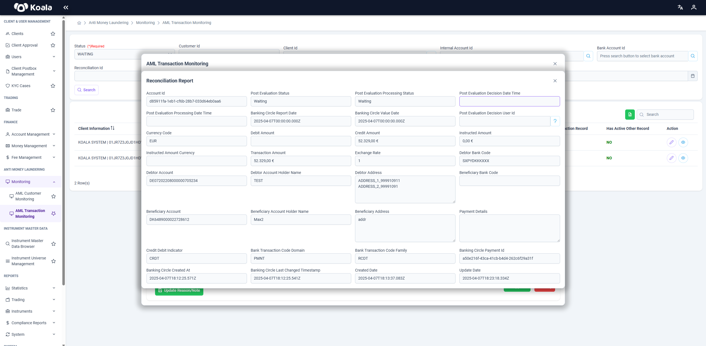
Task: Click Bank Account Id search magnifier icon
Action: 693,56
